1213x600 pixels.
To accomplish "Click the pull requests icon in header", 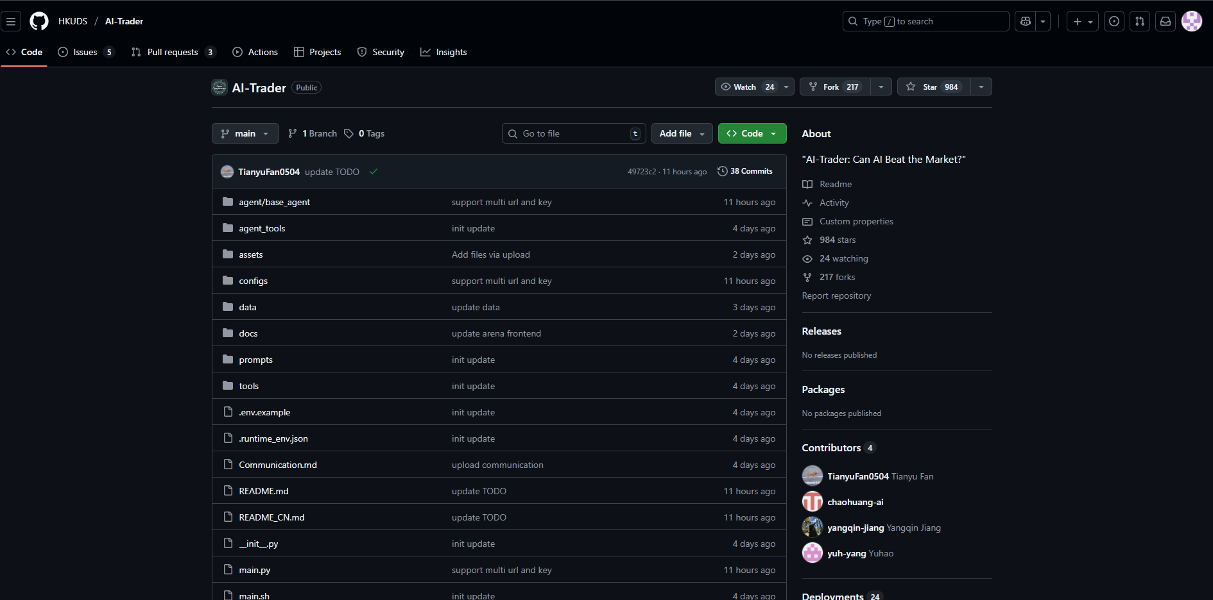I will pos(1140,21).
